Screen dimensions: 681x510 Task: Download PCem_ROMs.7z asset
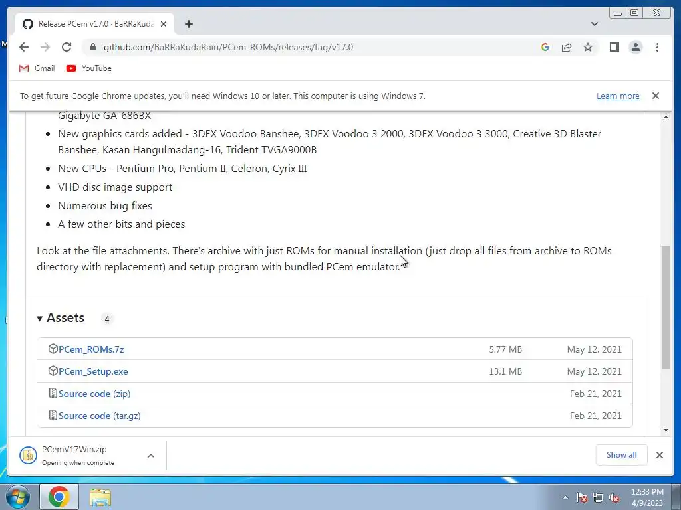click(x=91, y=349)
